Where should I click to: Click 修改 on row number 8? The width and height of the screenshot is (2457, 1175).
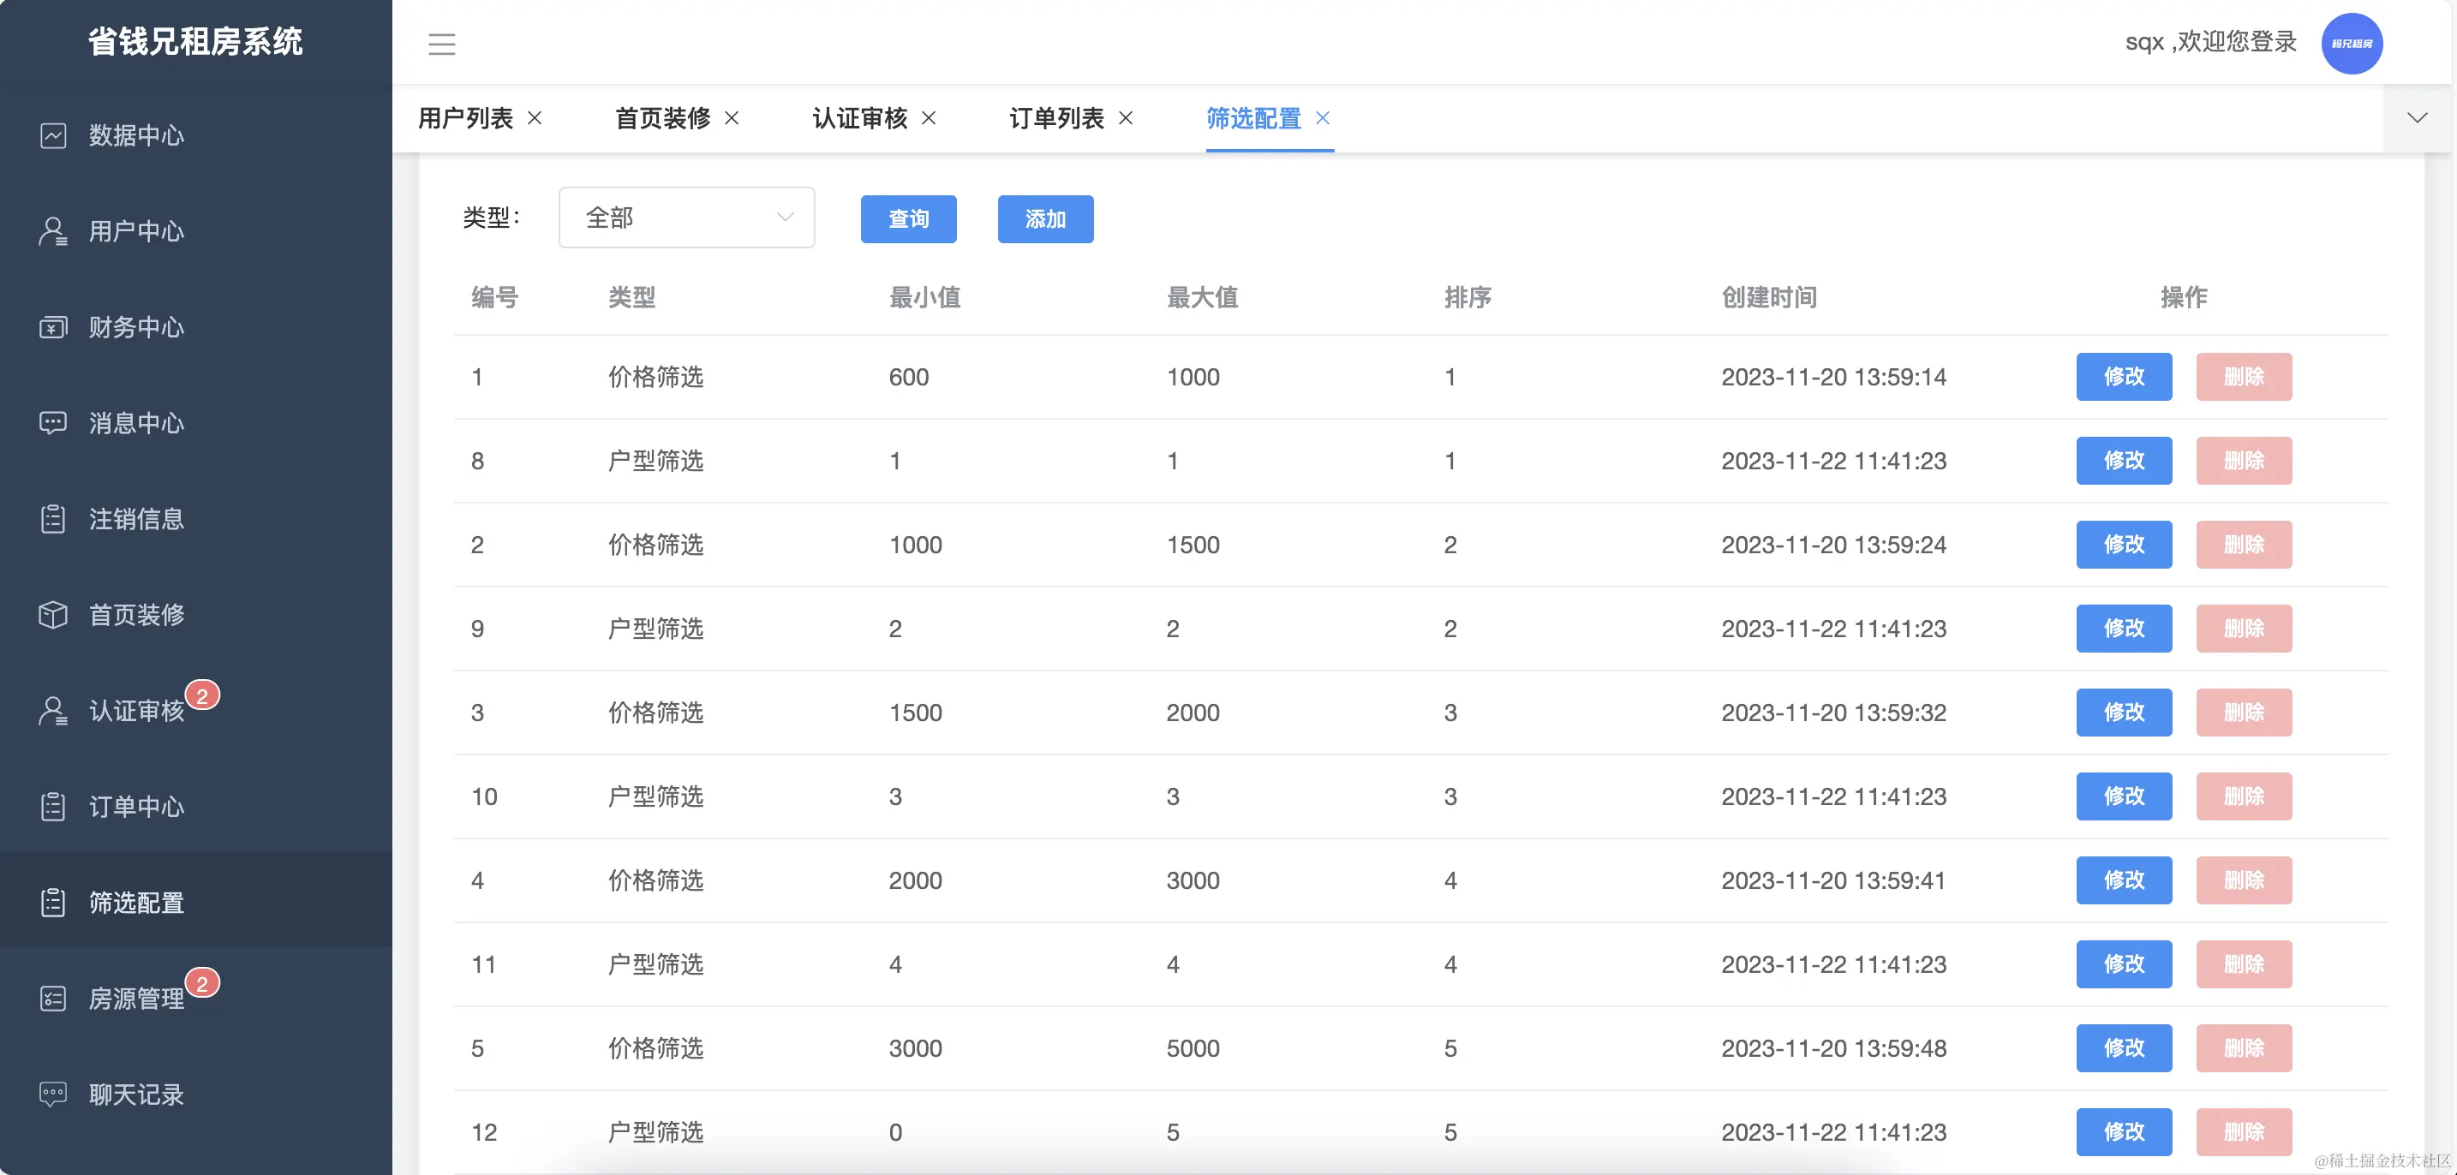pyautogui.click(x=2124, y=461)
